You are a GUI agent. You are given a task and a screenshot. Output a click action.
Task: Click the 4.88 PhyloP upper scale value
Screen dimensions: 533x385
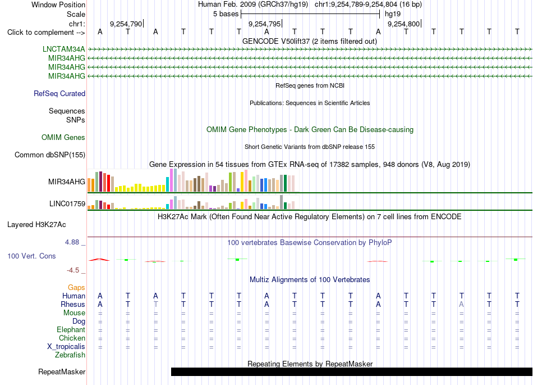(x=72, y=242)
